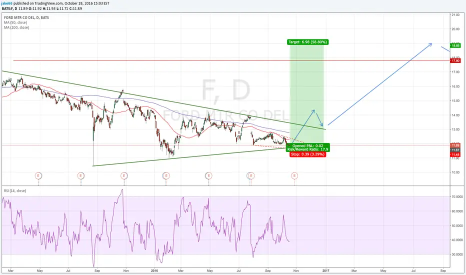Click the green Target: 6.98 (58.80%) label
The height and width of the screenshot is (275, 466).
307,42
